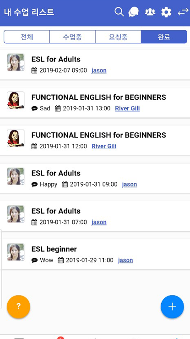The height and width of the screenshot is (339, 190).
Task: Tap calendar icon next to 2019-01-31 07:00
Action: 34,222
